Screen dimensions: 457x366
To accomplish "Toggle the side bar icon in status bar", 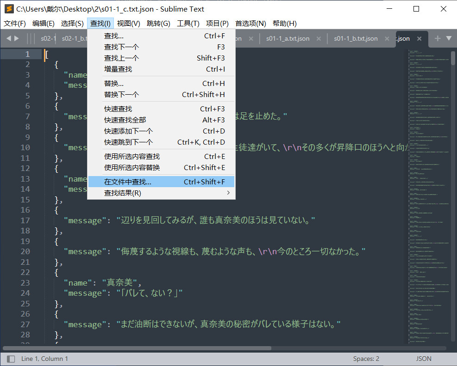I will coord(11,359).
